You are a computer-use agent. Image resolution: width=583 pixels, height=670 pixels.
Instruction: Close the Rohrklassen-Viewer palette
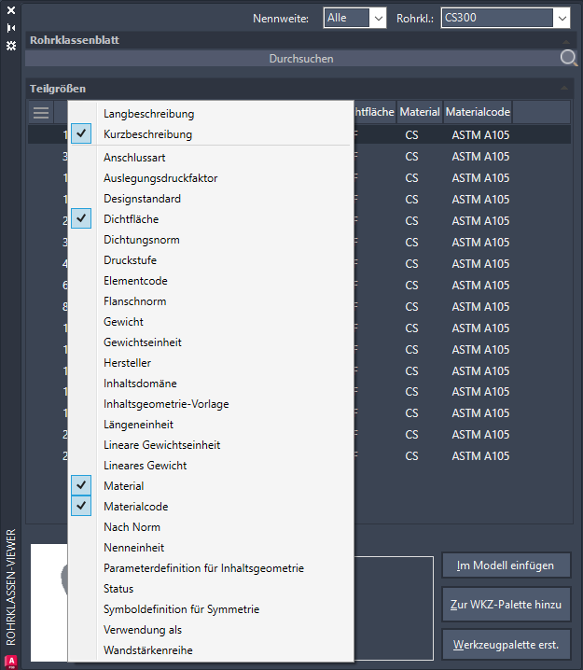click(x=11, y=11)
